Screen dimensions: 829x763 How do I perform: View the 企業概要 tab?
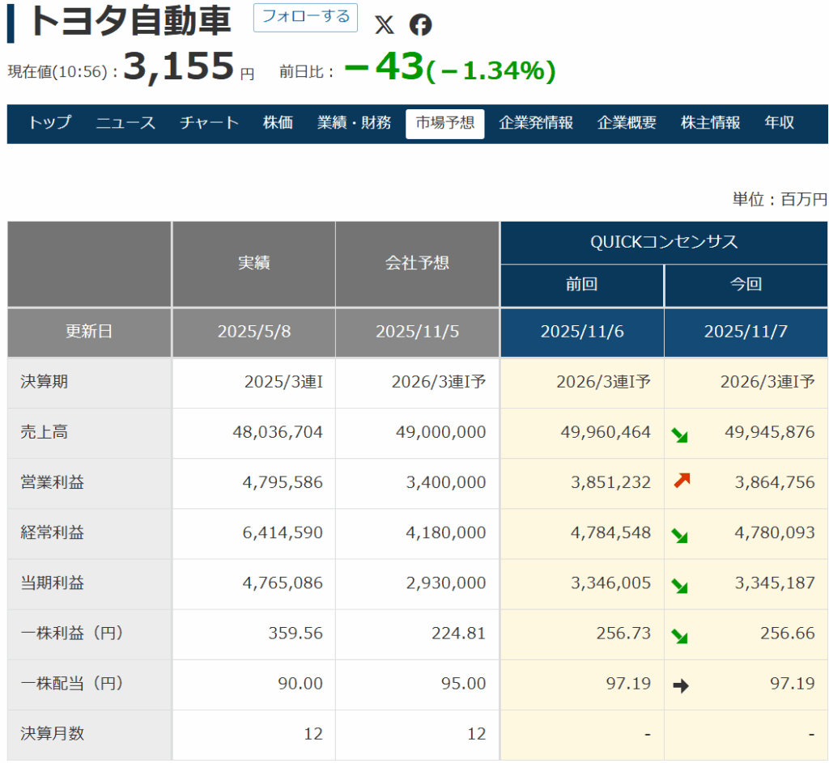tap(627, 123)
